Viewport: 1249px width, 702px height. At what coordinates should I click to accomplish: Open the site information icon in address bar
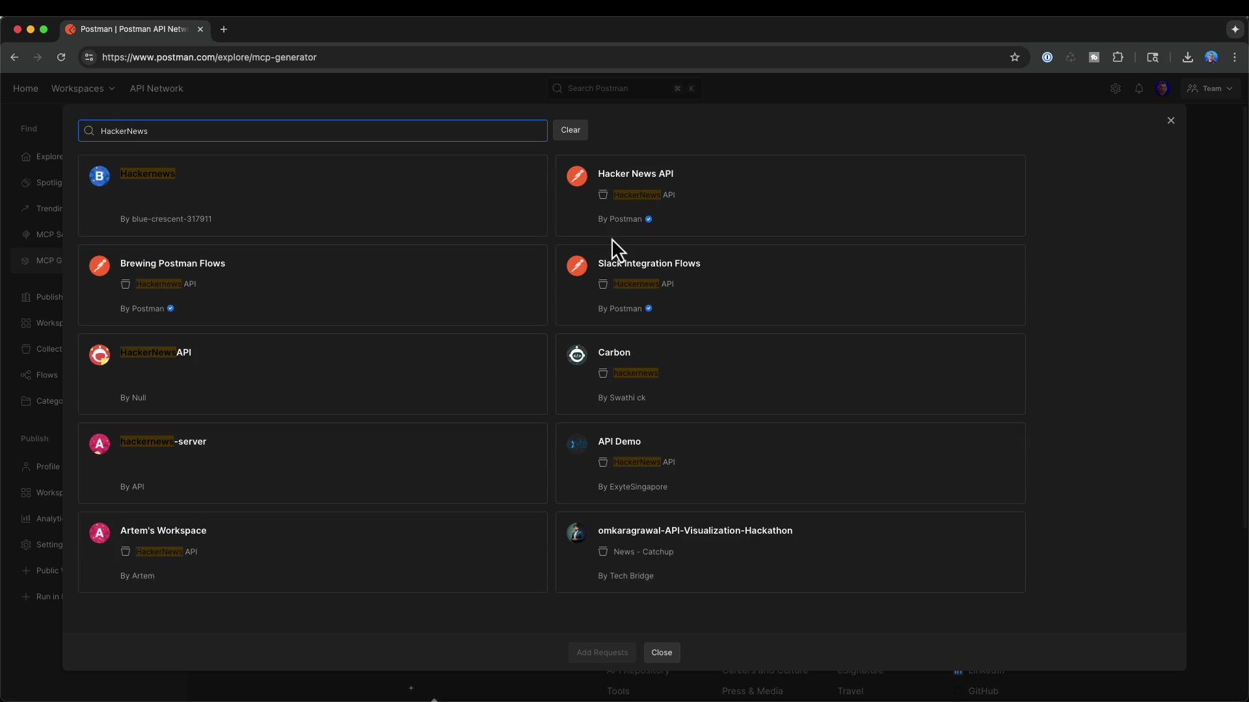(x=90, y=57)
